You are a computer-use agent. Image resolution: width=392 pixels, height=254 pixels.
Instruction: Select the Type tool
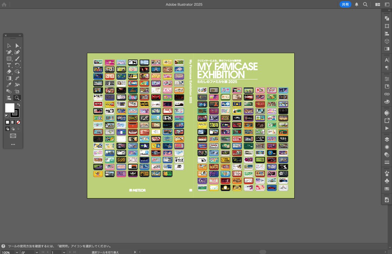9,65
